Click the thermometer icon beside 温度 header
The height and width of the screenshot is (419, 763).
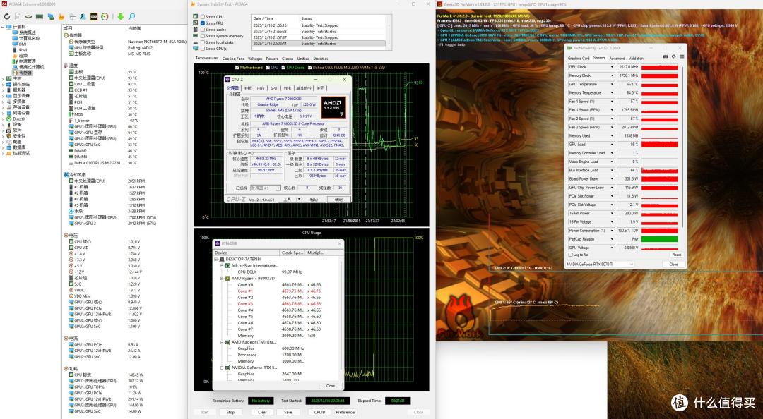66,66
